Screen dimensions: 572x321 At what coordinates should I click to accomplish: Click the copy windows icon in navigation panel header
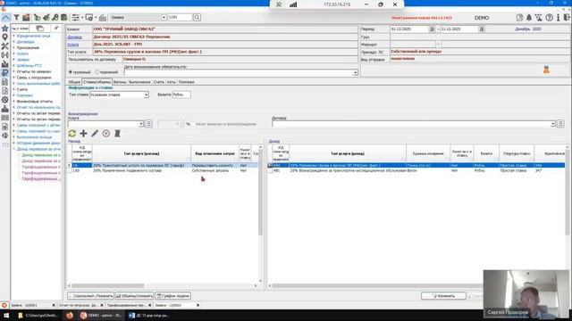39,28
